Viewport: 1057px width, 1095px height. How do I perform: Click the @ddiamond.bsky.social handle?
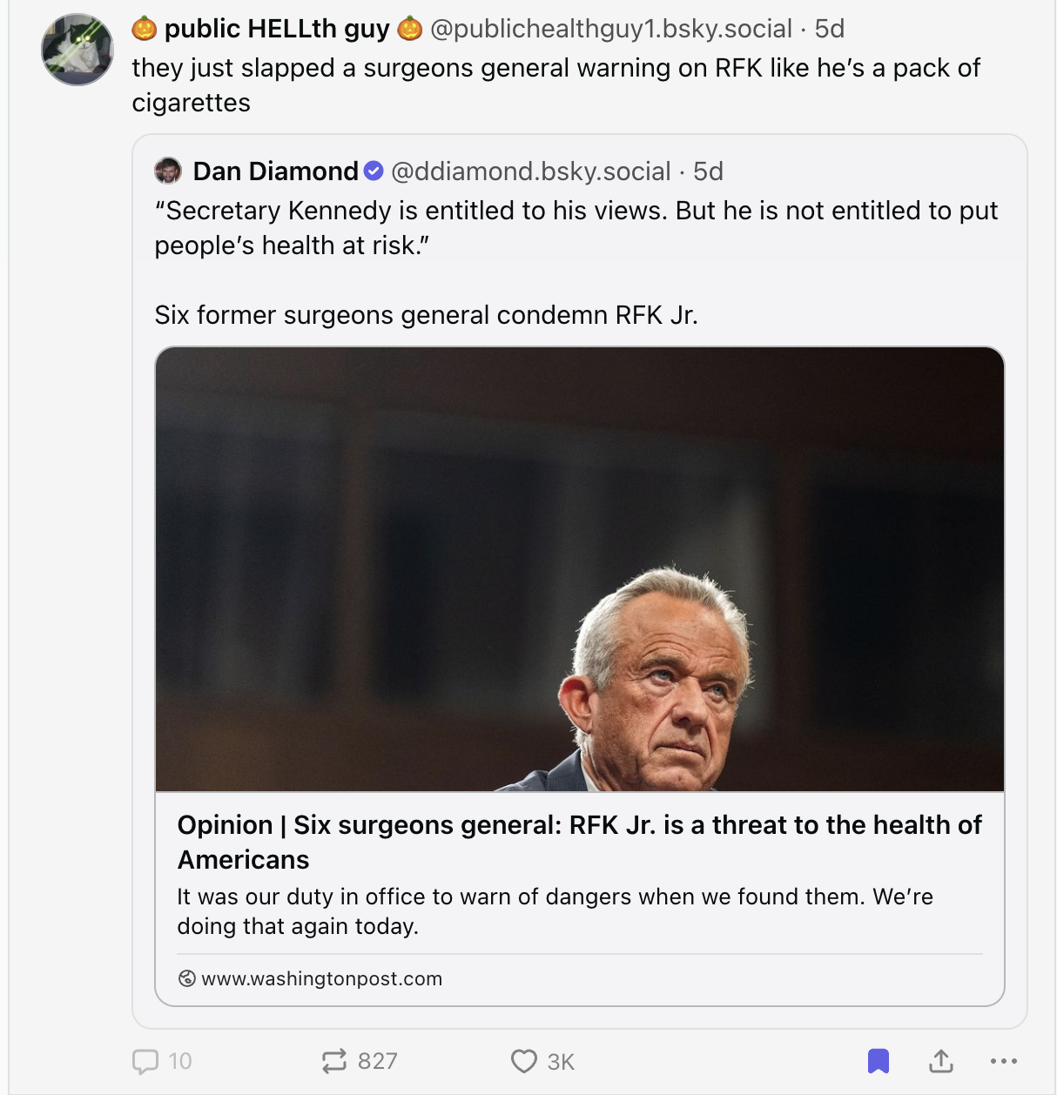pos(531,171)
